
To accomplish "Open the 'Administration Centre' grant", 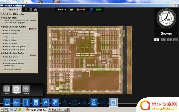I will (x=13, y=53).
